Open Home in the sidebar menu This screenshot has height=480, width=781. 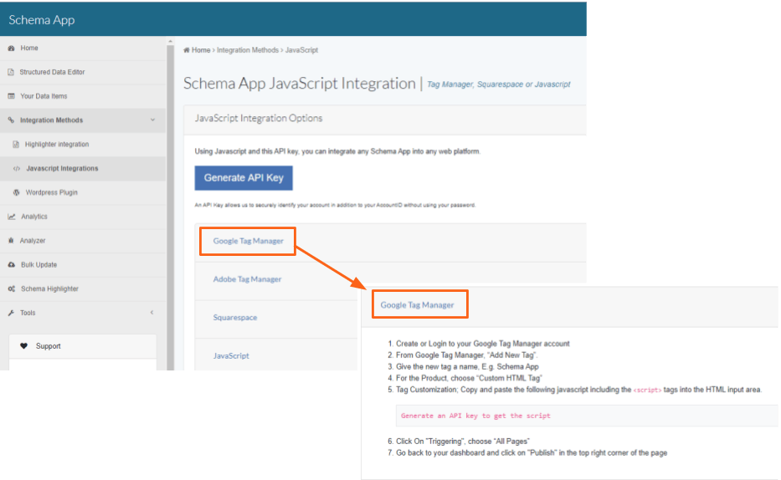83,49
